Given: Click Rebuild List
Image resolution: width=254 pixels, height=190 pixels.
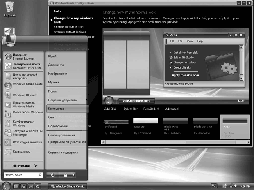Looking at the screenshot, I should [x=151, y=109].
